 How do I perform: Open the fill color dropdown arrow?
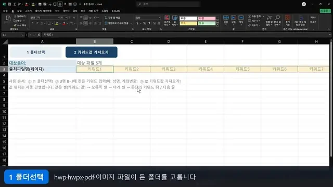60,23
